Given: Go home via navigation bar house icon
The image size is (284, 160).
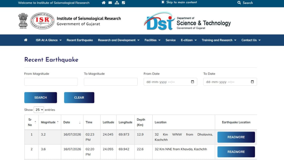Looking at the screenshot, I should point(26,40).
